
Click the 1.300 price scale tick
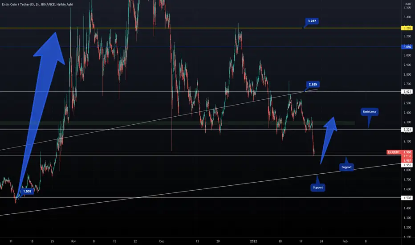[407, 218]
